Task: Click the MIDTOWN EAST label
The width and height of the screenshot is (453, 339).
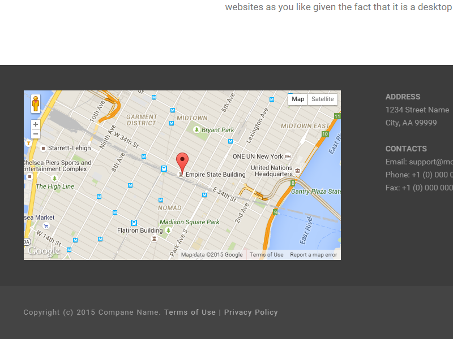Action: [305, 126]
